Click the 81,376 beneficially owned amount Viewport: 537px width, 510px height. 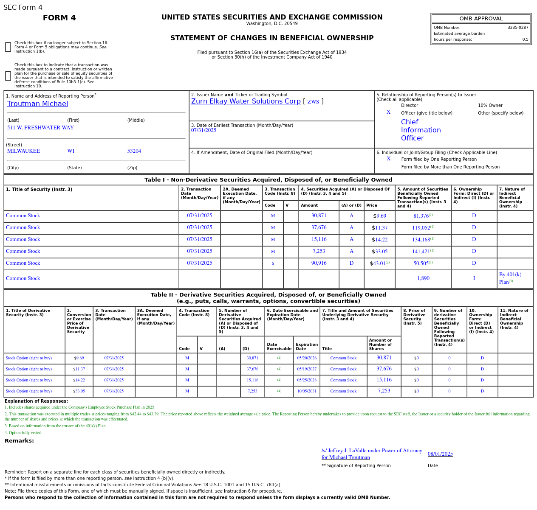[x=421, y=216]
